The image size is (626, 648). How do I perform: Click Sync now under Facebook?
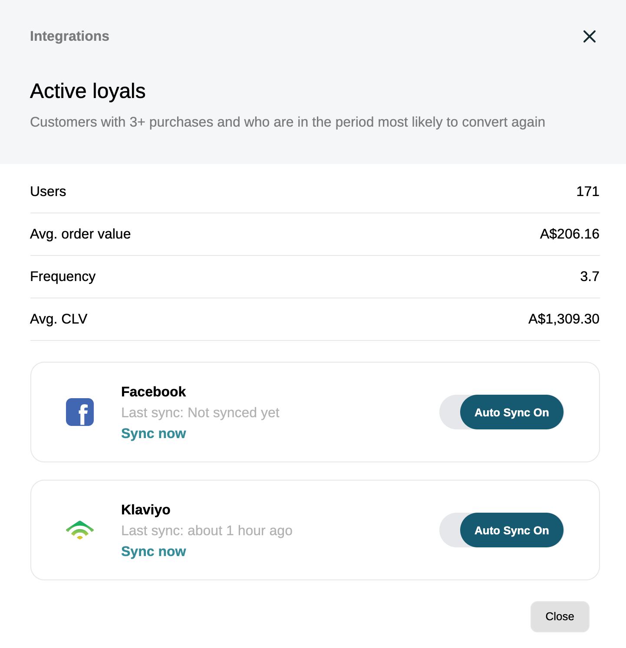click(x=153, y=433)
